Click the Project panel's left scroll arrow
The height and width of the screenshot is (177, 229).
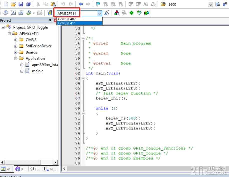[2, 162]
